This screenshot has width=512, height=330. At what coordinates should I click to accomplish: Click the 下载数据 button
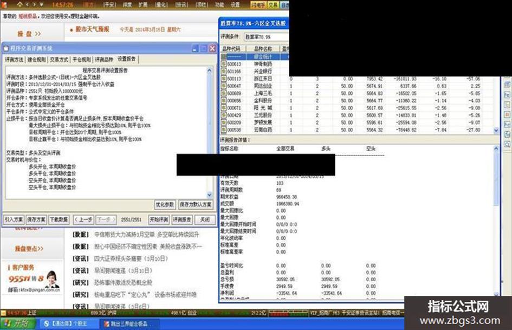(59, 219)
